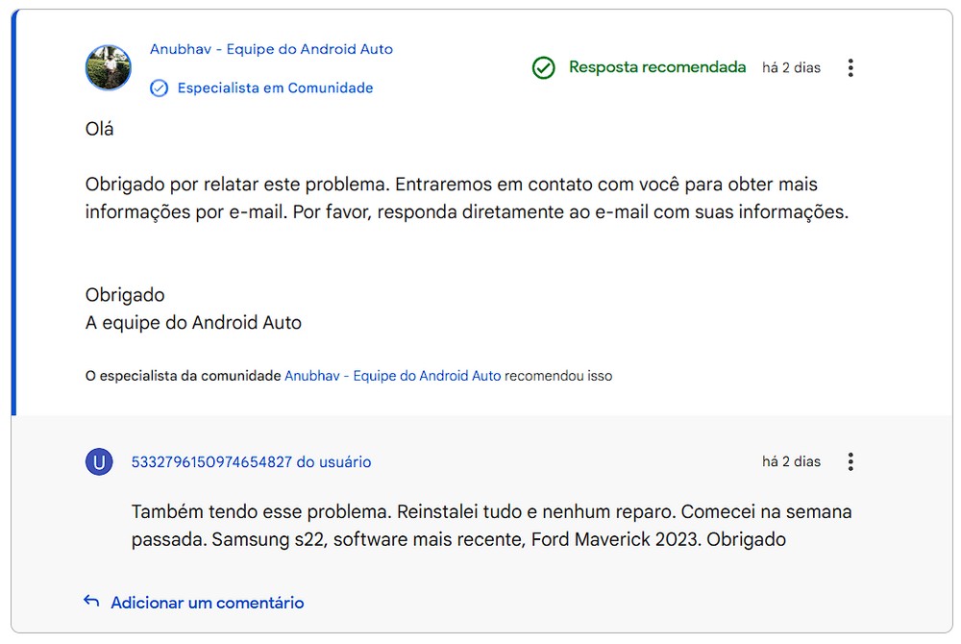Open Anubhav's profile photo thumbnail
This screenshot has height=644, width=961.
coord(109,67)
